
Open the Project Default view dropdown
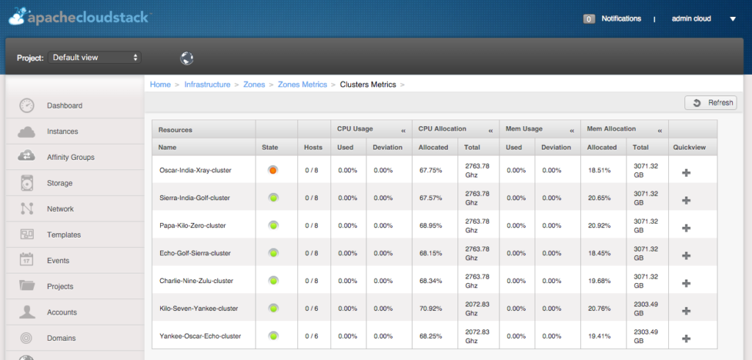tap(95, 57)
